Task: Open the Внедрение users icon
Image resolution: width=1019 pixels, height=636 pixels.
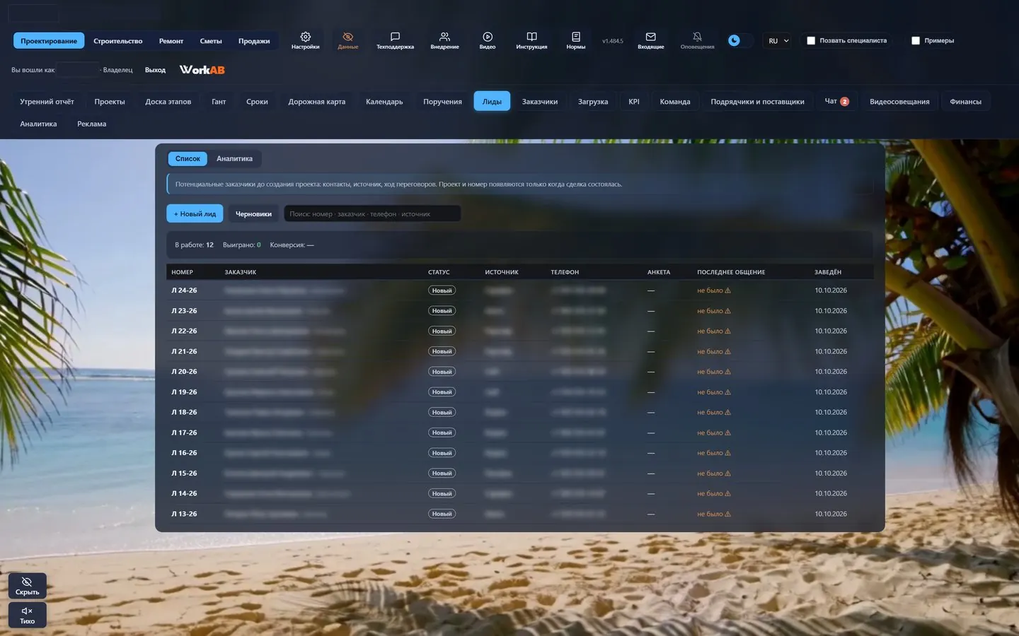Action: click(x=444, y=40)
